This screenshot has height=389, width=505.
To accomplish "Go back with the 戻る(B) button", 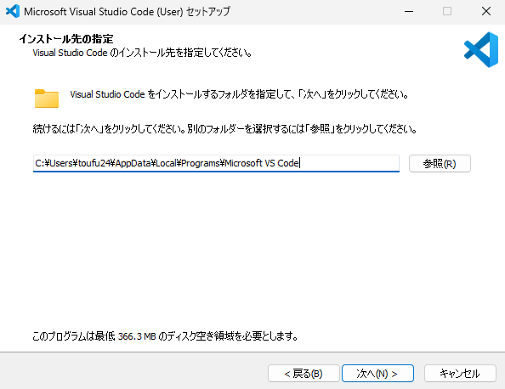I will tap(304, 373).
